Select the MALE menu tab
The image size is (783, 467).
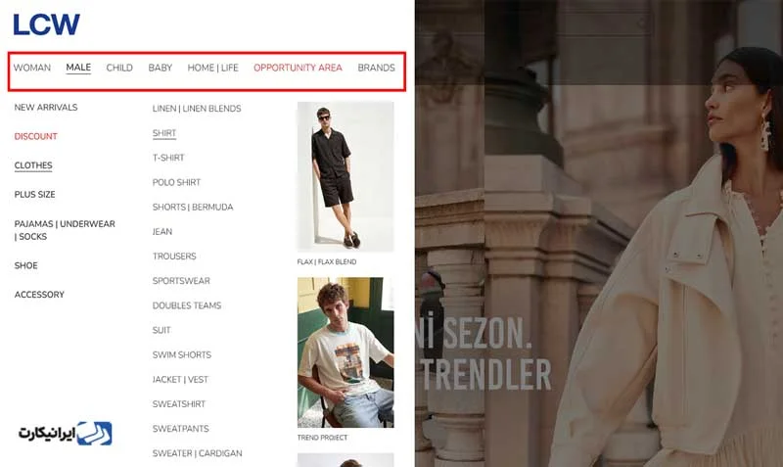[x=78, y=68]
